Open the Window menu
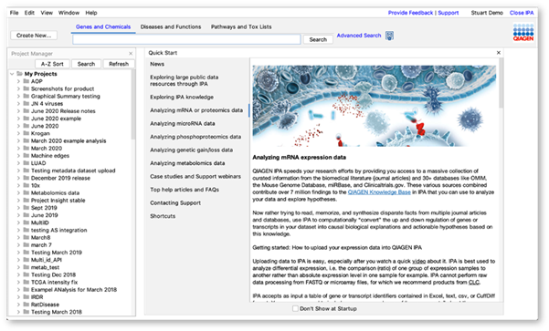The height and width of the screenshot is (331, 549). point(69,13)
